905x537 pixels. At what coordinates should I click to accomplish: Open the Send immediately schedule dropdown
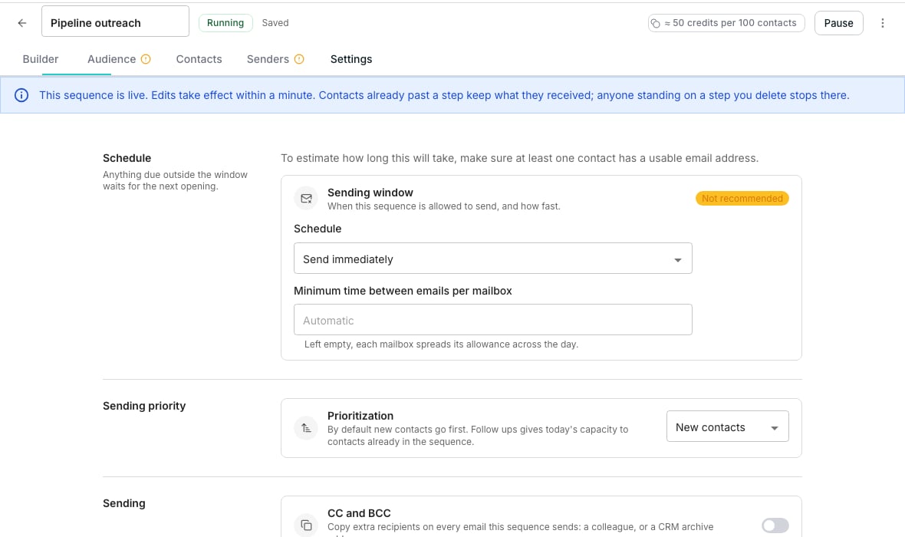click(x=493, y=258)
